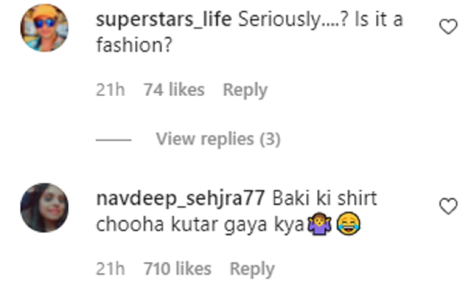Show who gave the 710 likes
Viewport: 471px width, 287px height.
coord(177,269)
